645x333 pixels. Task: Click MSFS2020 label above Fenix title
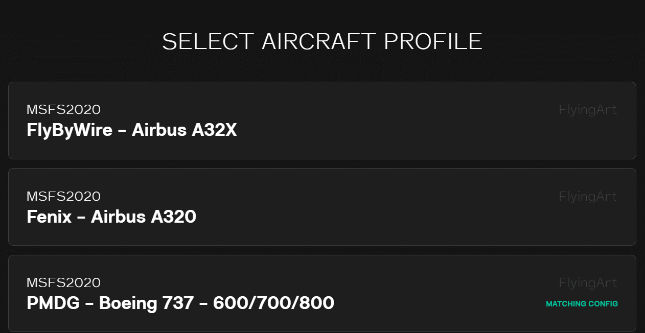[63, 197]
